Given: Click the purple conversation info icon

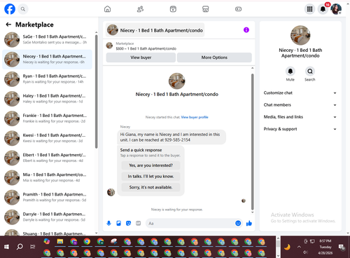Looking at the screenshot, I should [x=246, y=30].
